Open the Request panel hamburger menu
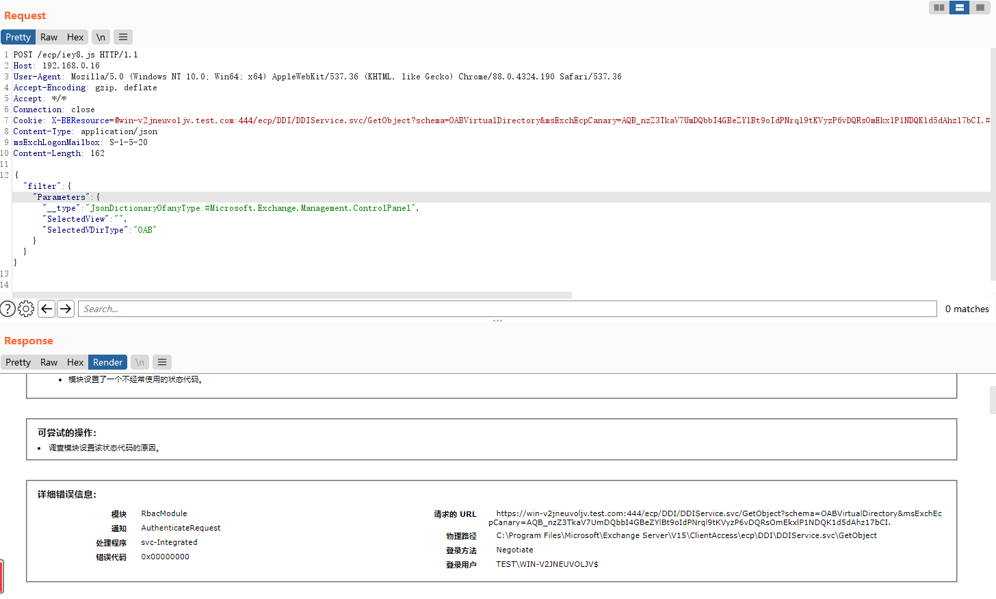Image resolution: width=996 pixels, height=599 pixels. pyautogui.click(x=123, y=37)
